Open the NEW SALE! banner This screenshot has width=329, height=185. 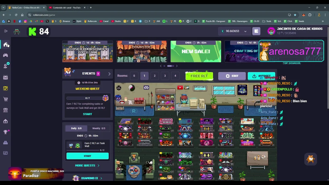pyautogui.click(x=196, y=51)
